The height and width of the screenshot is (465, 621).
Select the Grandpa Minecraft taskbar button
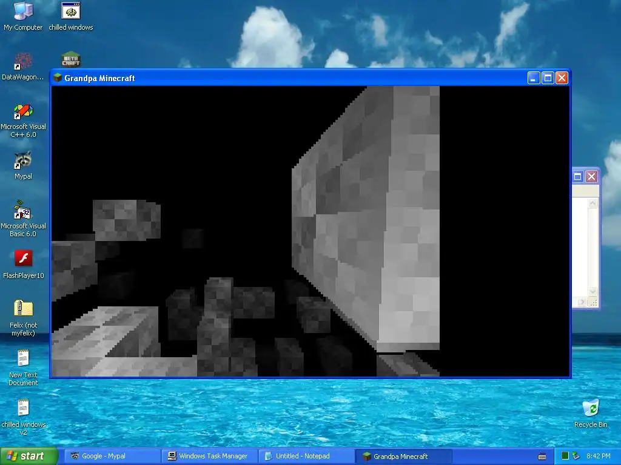pos(403,456)
